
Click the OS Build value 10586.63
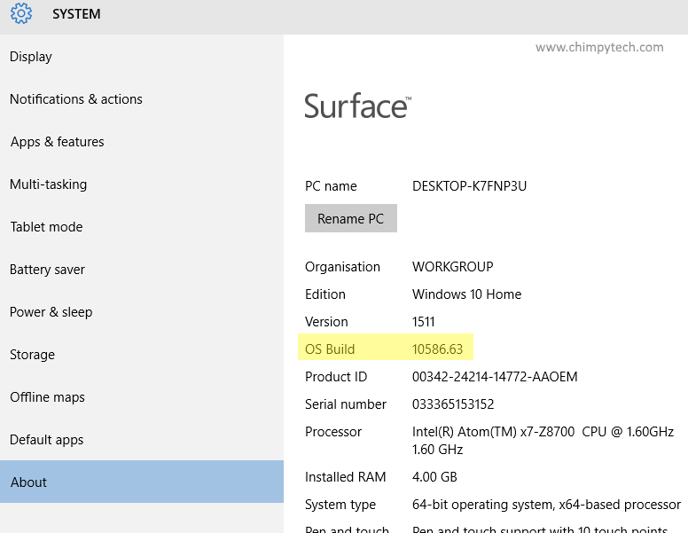click(x=437, y=349)
